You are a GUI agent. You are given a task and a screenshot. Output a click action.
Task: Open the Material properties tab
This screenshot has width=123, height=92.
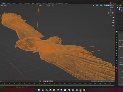[x=116, y=68]
